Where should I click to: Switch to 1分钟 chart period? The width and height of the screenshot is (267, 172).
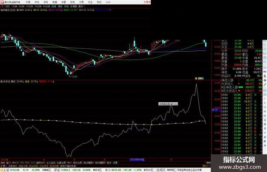tap(14, 6)
